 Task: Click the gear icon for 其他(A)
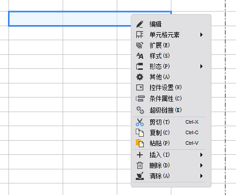(140, 77)
